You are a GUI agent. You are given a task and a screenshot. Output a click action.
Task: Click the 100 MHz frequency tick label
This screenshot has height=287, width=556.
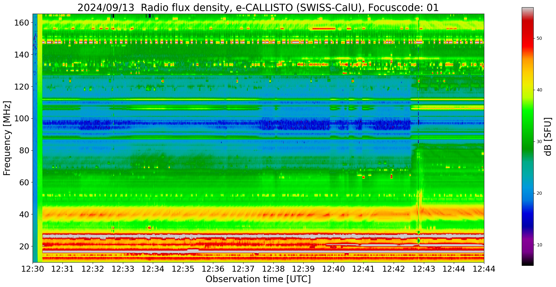[22, 118]
